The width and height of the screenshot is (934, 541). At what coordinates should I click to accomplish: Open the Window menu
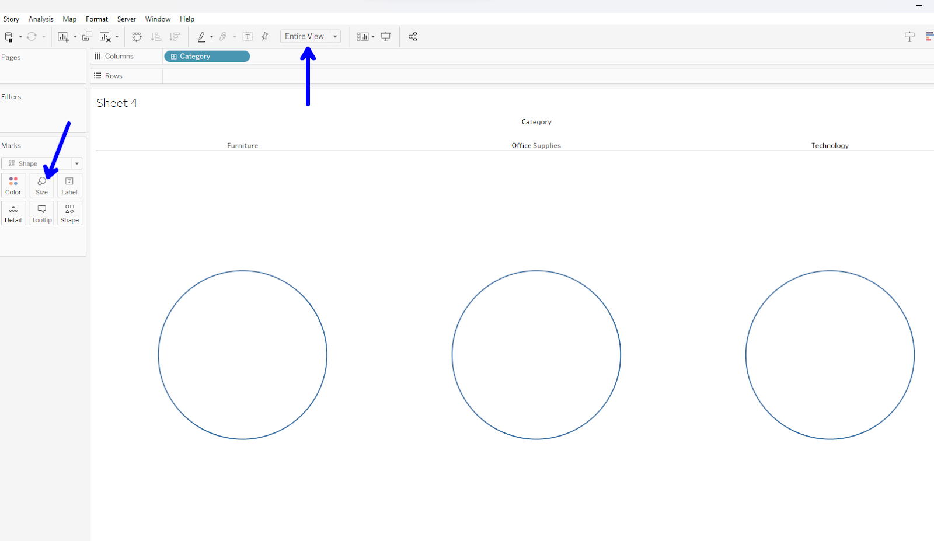point(158,19)
